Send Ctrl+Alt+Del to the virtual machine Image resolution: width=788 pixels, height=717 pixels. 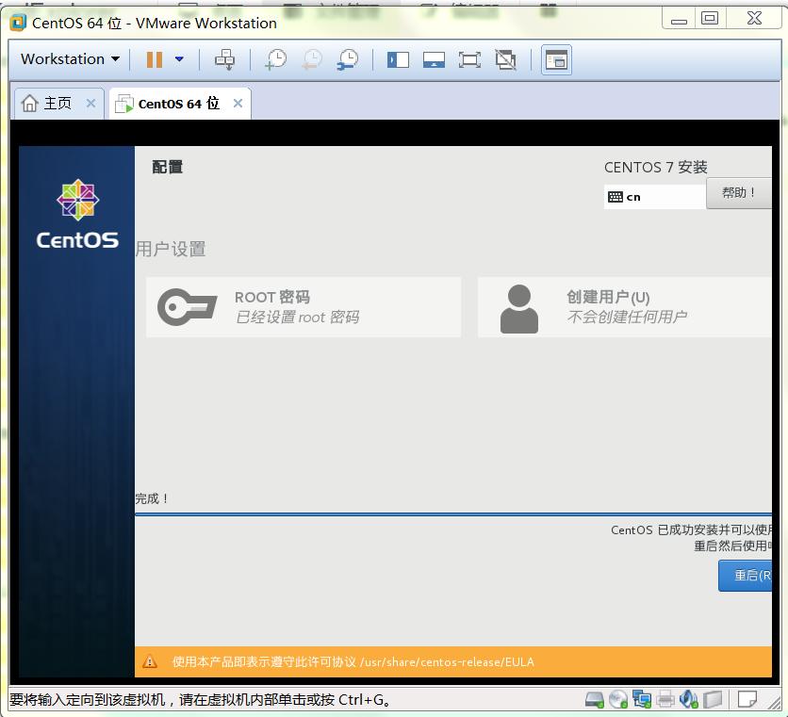224,59
